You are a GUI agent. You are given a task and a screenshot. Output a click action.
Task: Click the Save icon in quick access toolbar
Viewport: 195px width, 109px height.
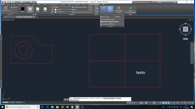[12, 2]
